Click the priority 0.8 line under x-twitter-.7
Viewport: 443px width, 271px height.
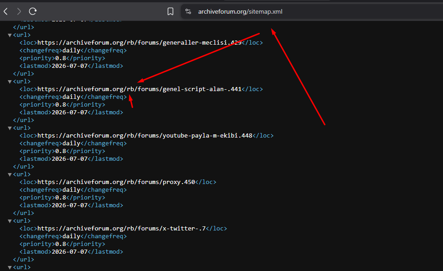(62, 244)
